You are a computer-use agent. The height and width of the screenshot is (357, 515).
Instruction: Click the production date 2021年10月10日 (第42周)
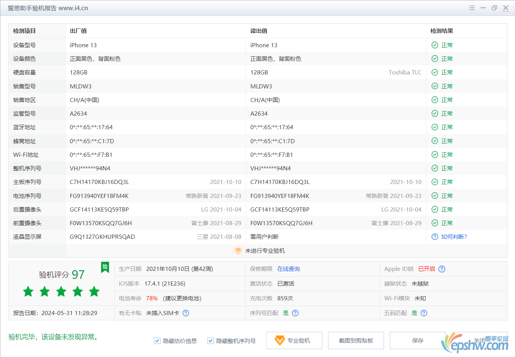tap(180, 269)
